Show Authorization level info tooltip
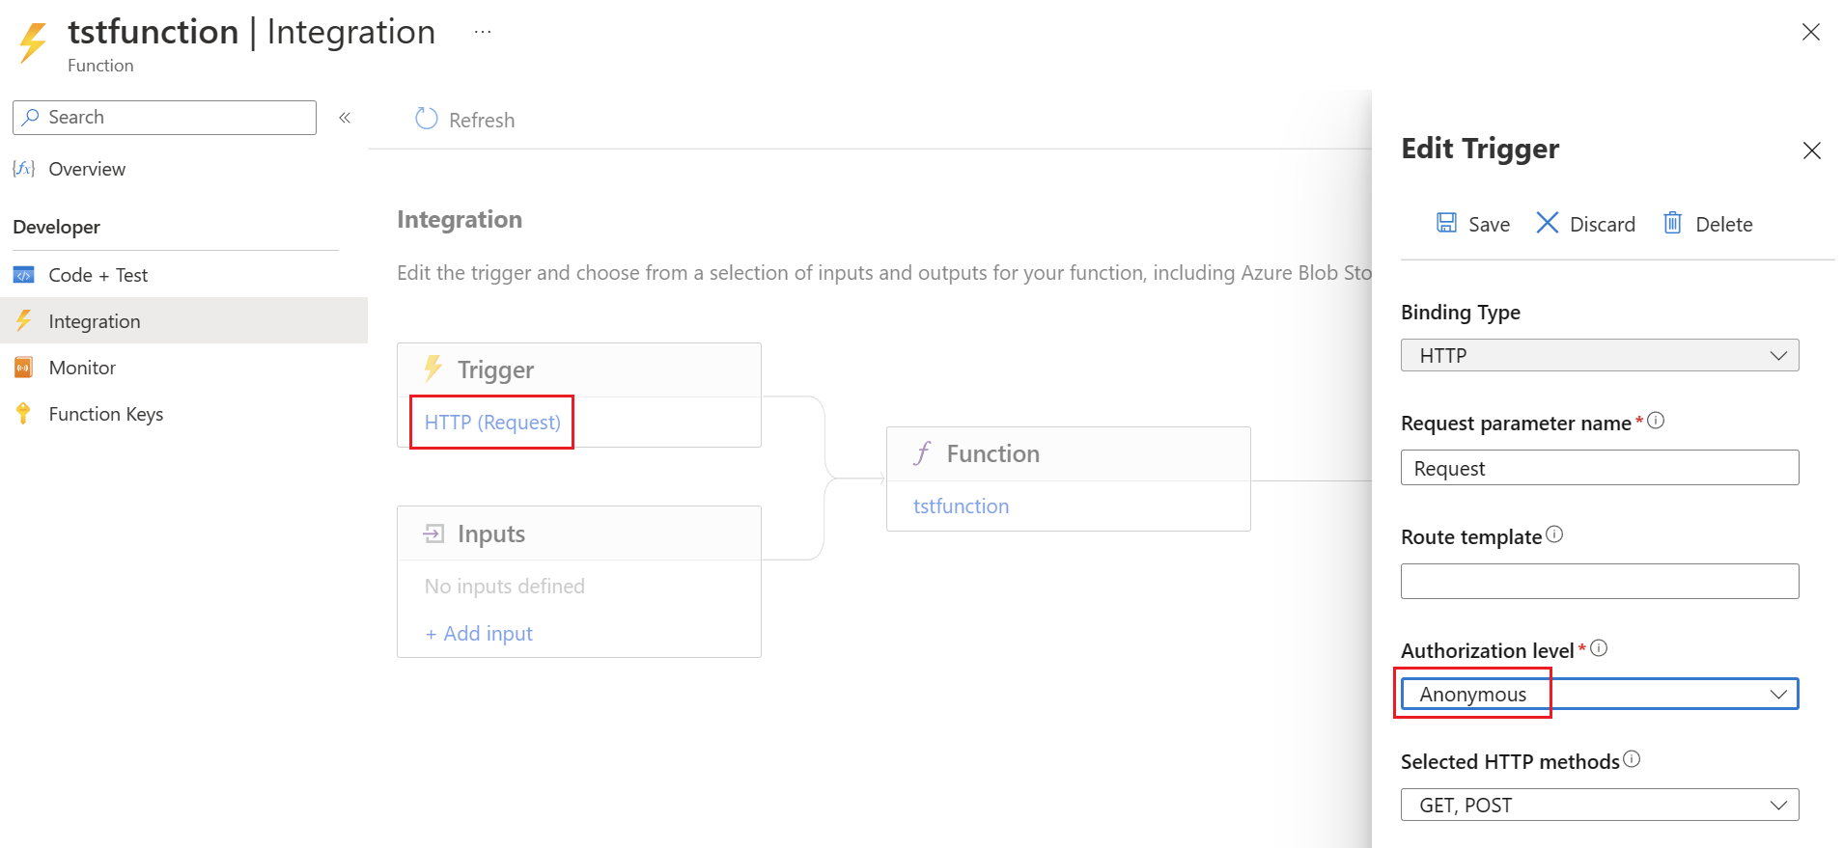This screenshot has width=1843, height=848. tap(1599, 648)
